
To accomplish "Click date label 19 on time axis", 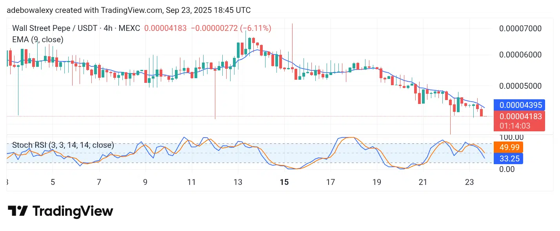I will tap(377, 182).
